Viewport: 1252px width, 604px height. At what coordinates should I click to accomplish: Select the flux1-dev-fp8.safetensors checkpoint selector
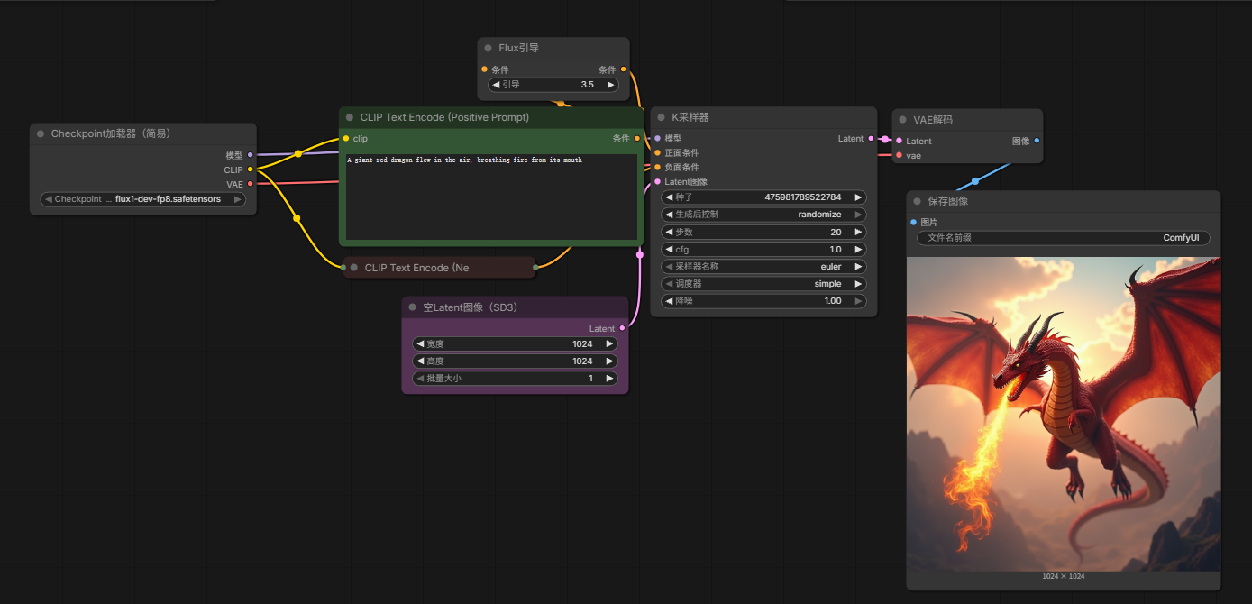pos(143,199)
